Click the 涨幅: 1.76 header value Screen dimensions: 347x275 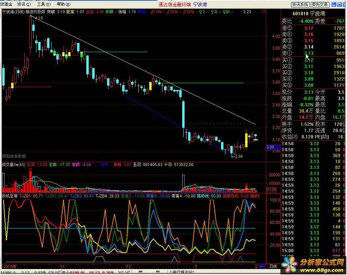127,12
